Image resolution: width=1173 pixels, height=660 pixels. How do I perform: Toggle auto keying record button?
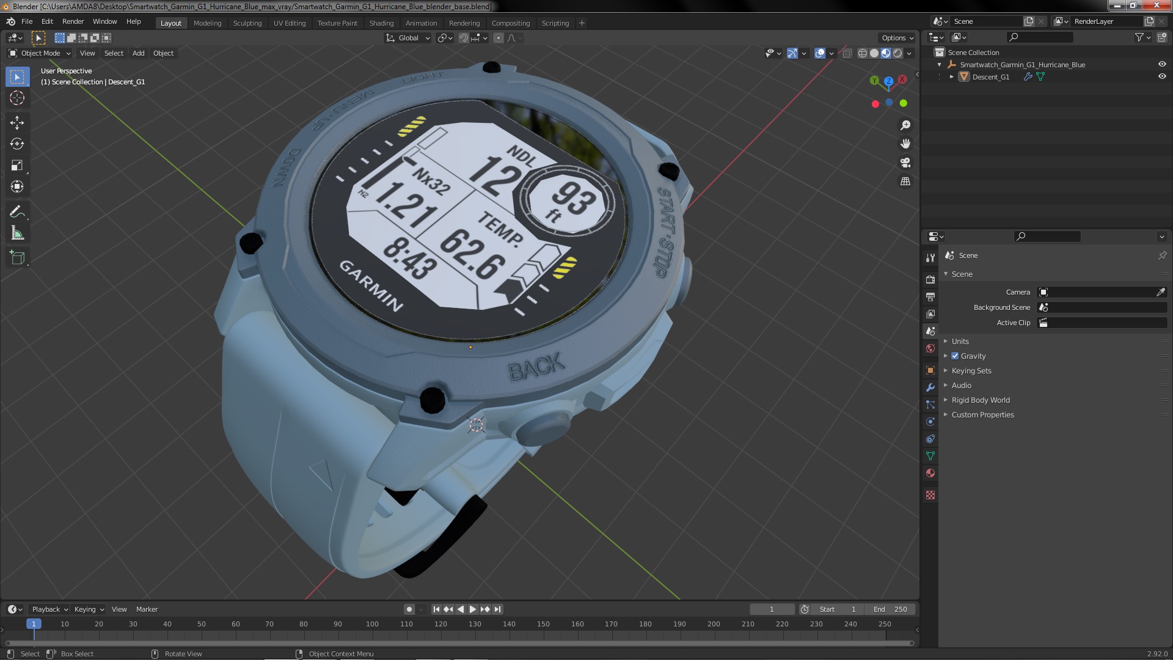pyautogui.click(x=409, y=609)
